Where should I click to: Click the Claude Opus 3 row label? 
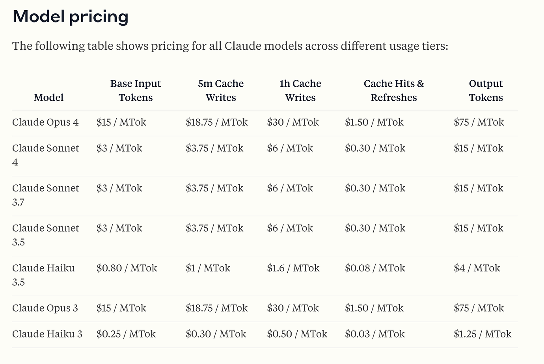[45, 308]
